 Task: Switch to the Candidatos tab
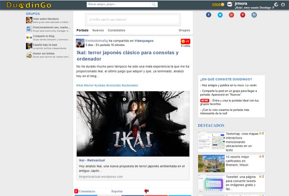click(x=116, y=30)
